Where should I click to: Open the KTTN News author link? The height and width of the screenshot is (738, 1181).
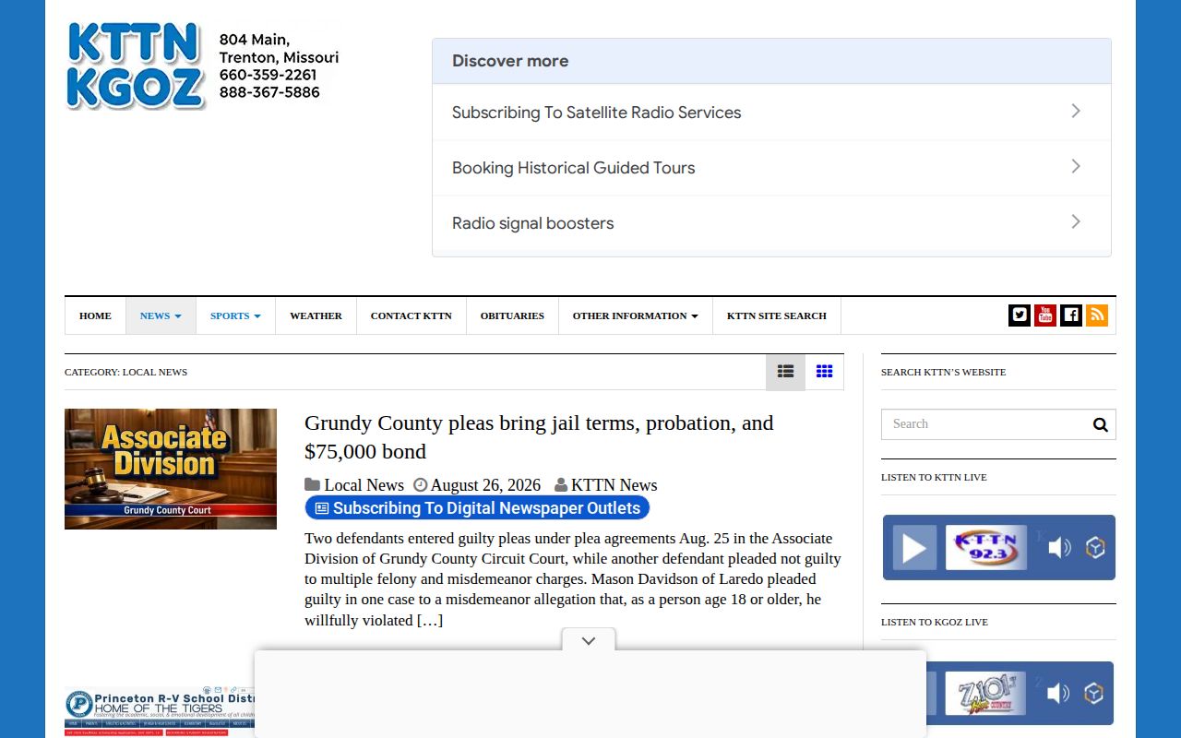tap(614, 485)
